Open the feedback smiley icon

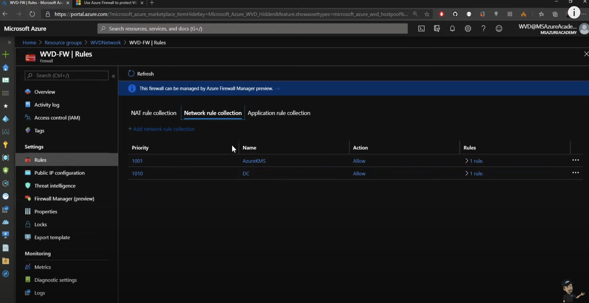tap(499, 29)
